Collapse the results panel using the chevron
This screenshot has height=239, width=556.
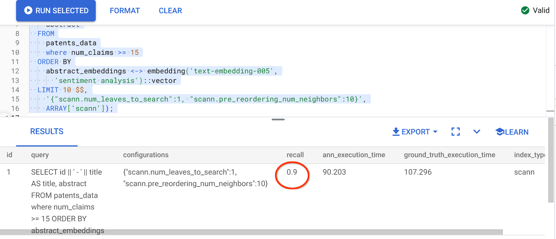pos(477,132)
